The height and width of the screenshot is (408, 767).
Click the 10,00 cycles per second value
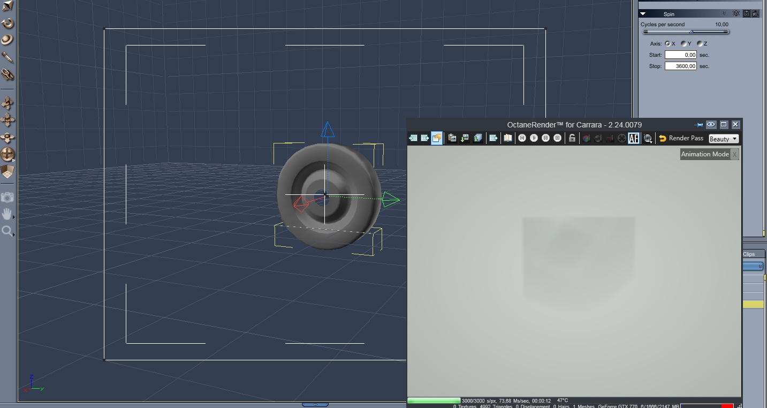click(722, 25)
